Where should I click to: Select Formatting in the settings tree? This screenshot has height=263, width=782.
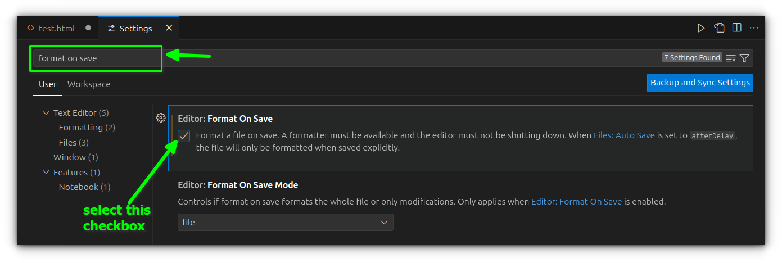tap(80, 128)
